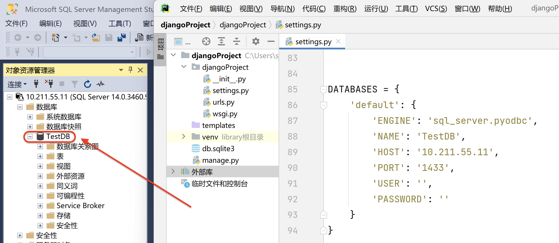The height and width of the screenshot is (243, 559).
Task: Click the stop square icon in Object Explorer
Action: click(x=62, y=84)
